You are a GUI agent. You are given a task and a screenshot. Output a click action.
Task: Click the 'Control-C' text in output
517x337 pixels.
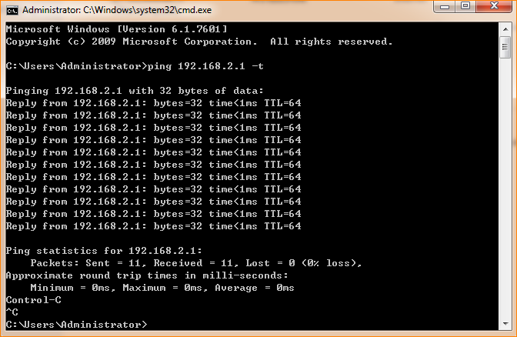click(x=32, y=299)
